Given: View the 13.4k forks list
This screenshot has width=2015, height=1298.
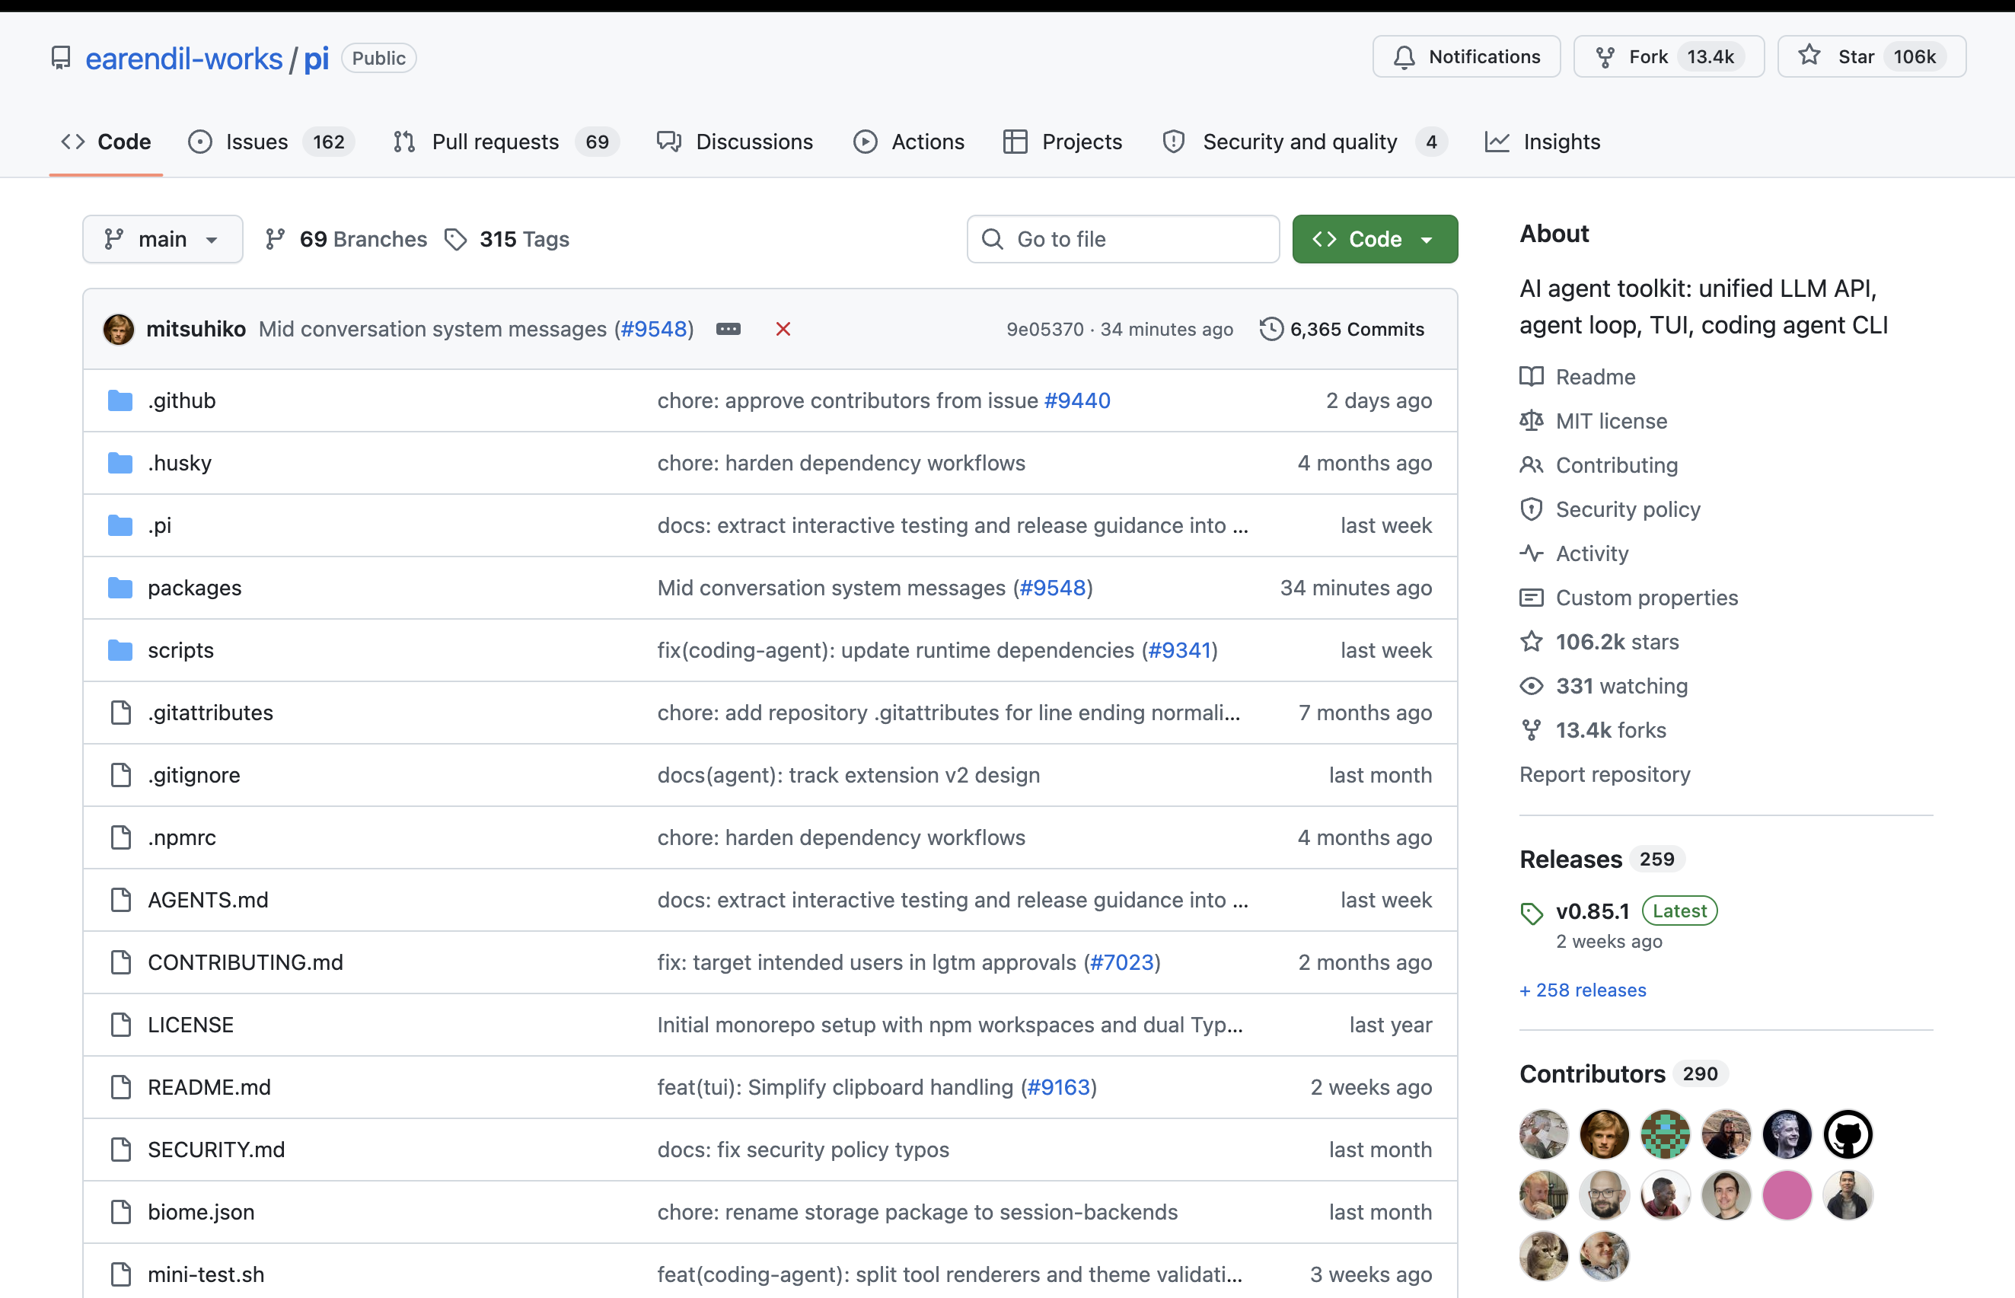Looking at the screenshot, I should [1593, 729].
